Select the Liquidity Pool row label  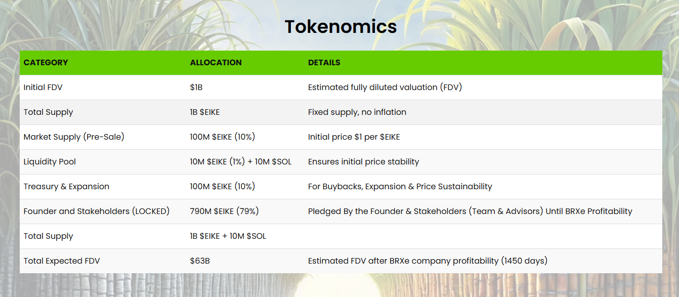pyautogui.click(x=50, y=162)
